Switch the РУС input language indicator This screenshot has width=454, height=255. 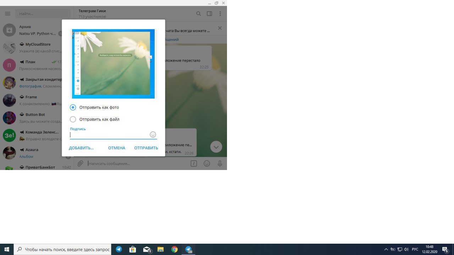coord(415,249)
